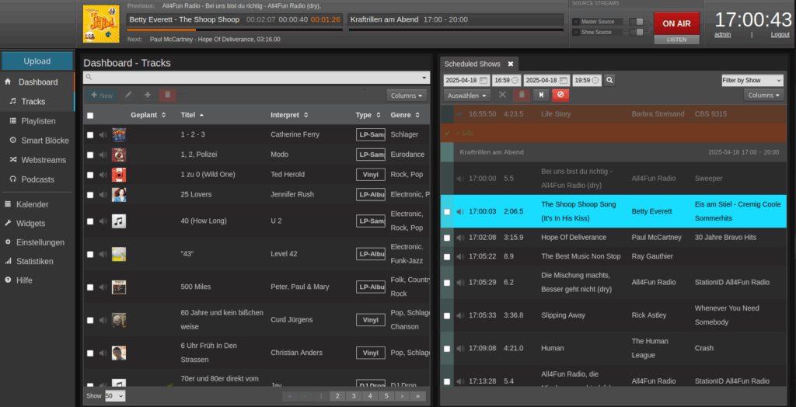
Task: Toggle the Show Source switch
Action: [x=637, y=33]
